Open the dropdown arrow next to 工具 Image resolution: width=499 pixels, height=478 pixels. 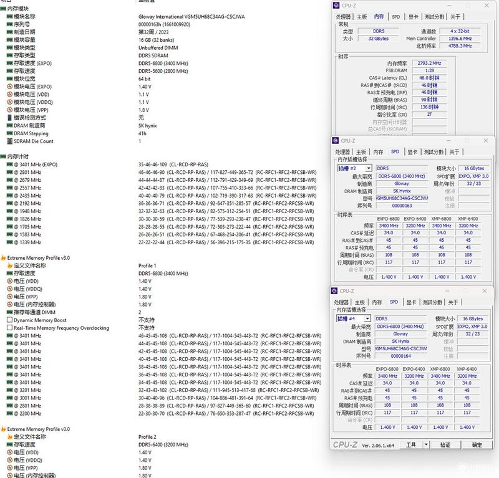click(x=426, y=444)
